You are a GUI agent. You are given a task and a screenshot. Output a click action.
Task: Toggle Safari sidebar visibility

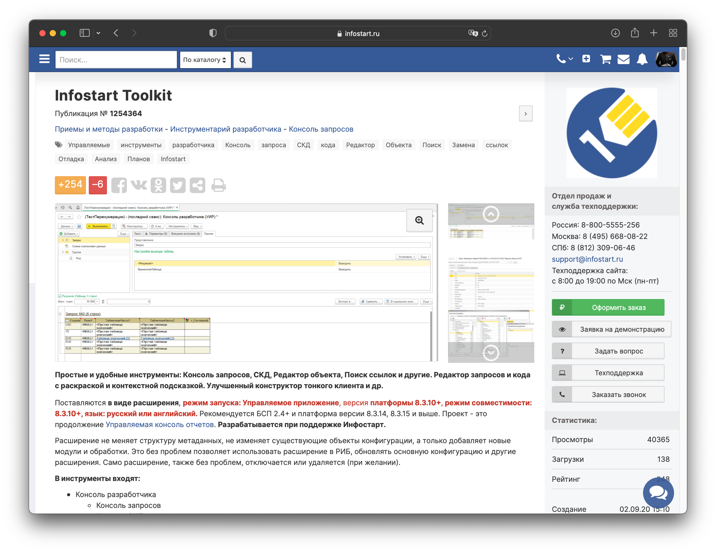click(x=85, y=33)
